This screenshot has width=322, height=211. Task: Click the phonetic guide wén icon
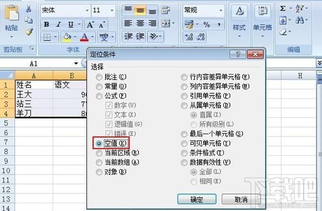coord(104,37)
